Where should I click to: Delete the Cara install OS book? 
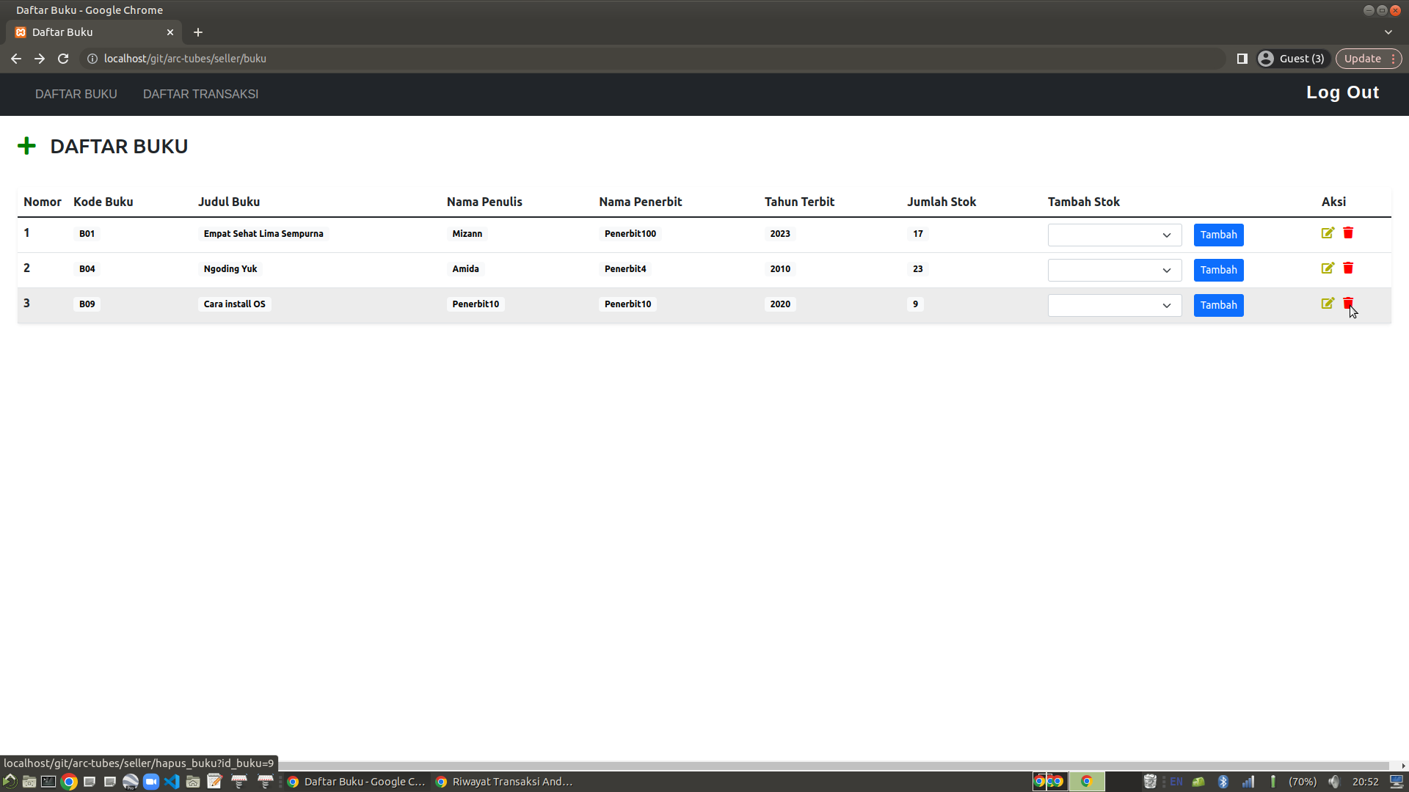coord(1348,304)
